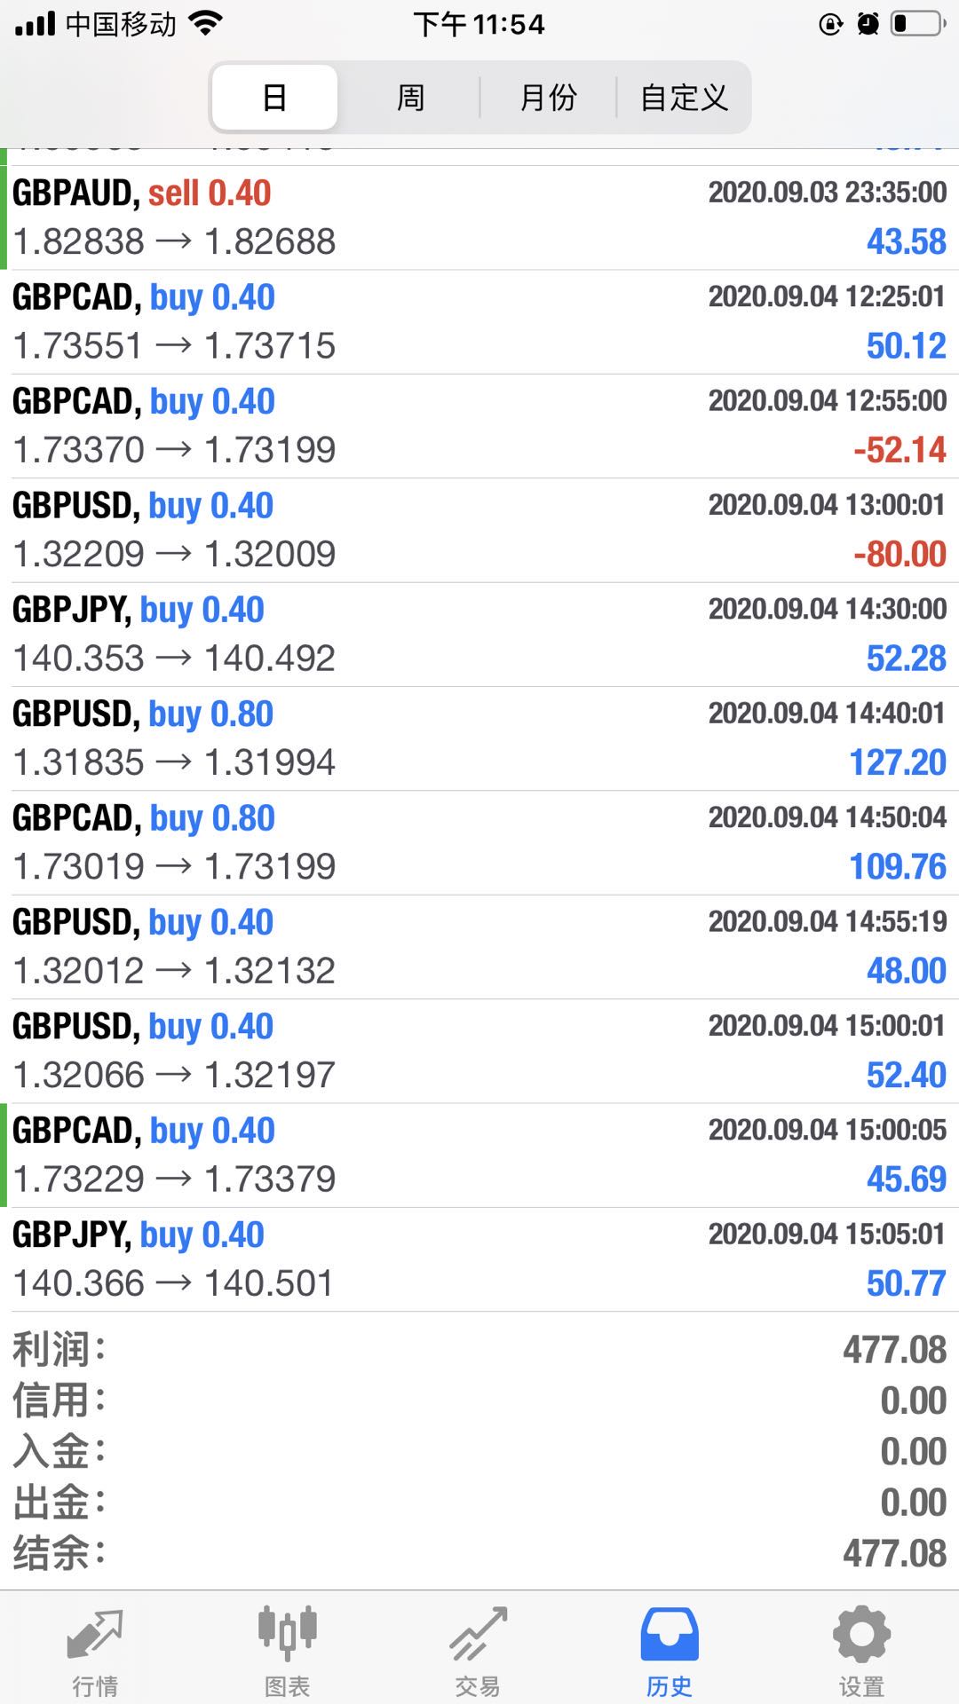Viewport: 959px width, 1704px height.
Task: Open the 交易 trade tab icon
Action: pos(479,1634)
